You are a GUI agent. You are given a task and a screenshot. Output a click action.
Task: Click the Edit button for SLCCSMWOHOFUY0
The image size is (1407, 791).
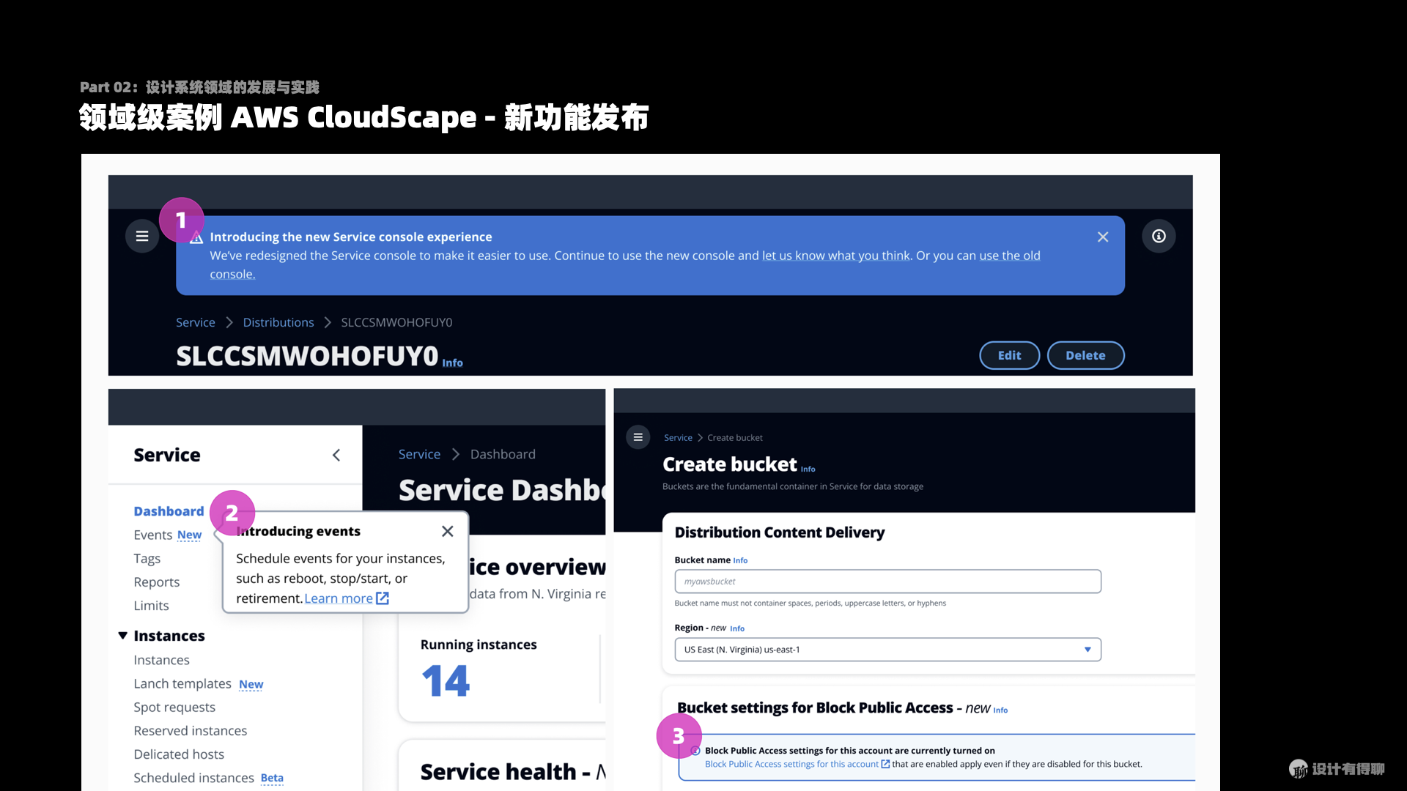click(x=1009, y=354)
